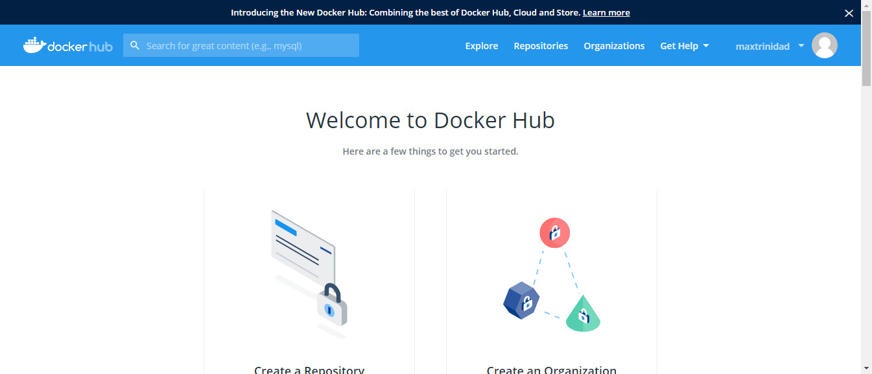Click the search for great content field
This screenshot has width=872, height=374.
(x=241, y=45)
